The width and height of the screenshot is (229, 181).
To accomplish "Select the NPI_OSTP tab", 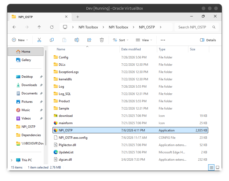I will 41,17.
